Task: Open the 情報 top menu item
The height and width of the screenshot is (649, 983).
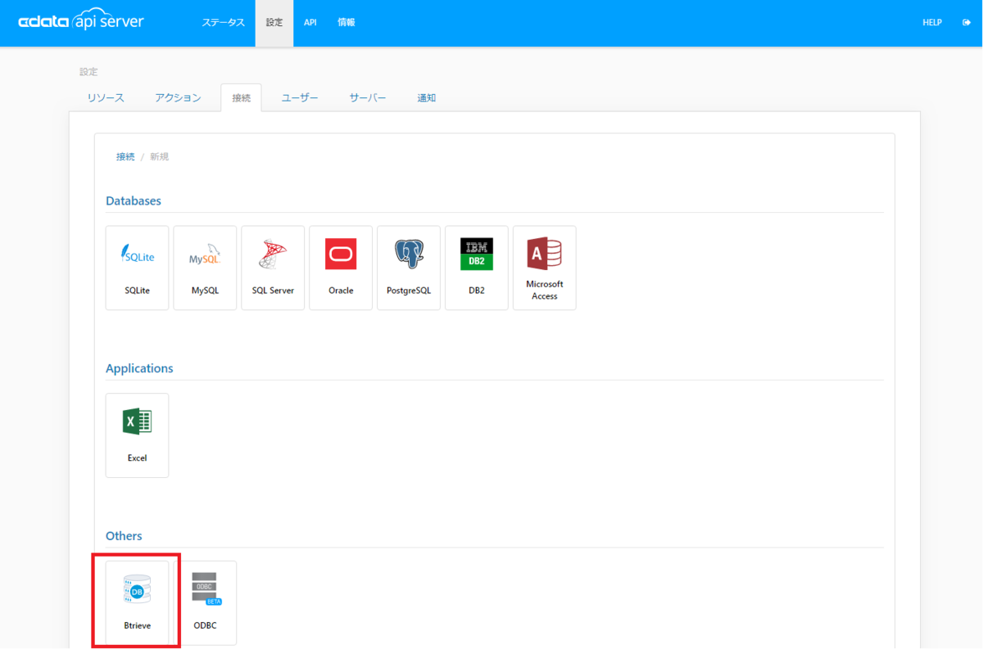Action: click(x=347, y=23)
